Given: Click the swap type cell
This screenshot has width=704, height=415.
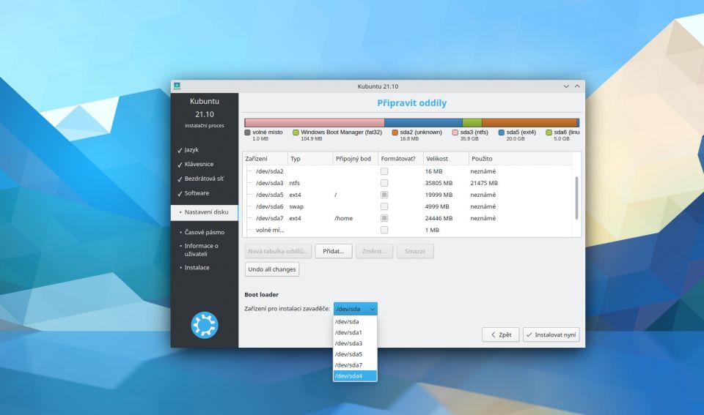Looking at the screenshot, I should 296,206.
